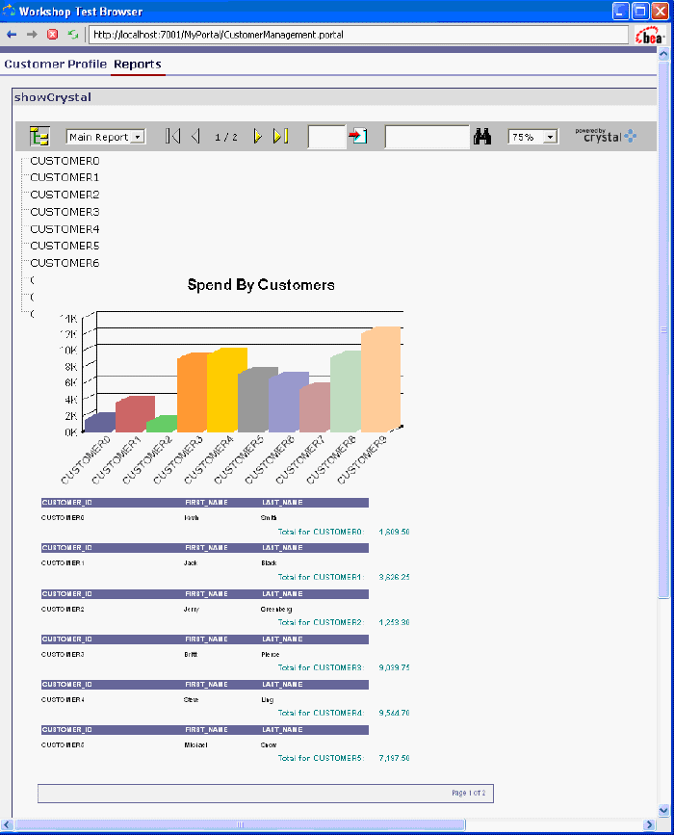674x835 pixels.
Task: Switch to the Reports tab
Action: tap(138, 64)
